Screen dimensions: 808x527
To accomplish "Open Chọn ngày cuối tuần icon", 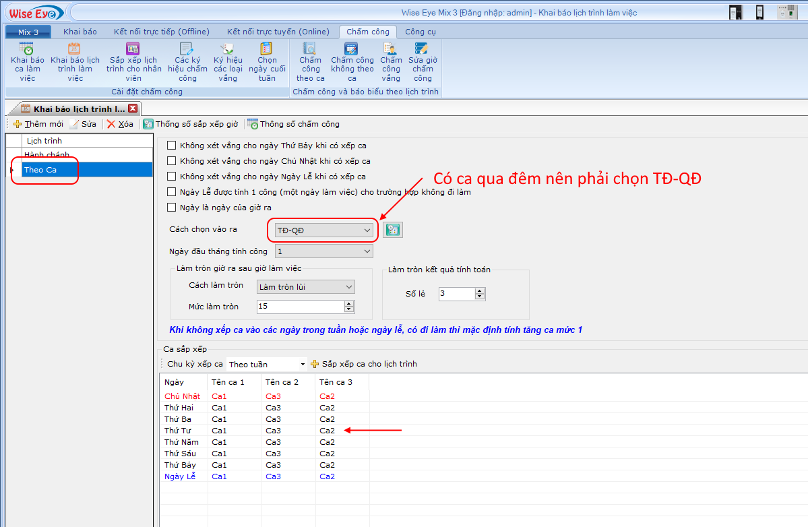I will pyautogui.click(x=267, y=49).
